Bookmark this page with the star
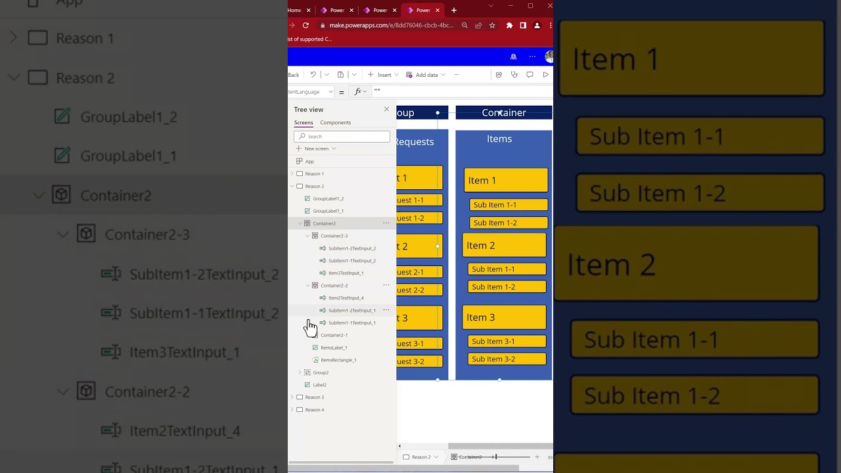The image size is (841, 473). pyautogui.click(x=492, y=25)
